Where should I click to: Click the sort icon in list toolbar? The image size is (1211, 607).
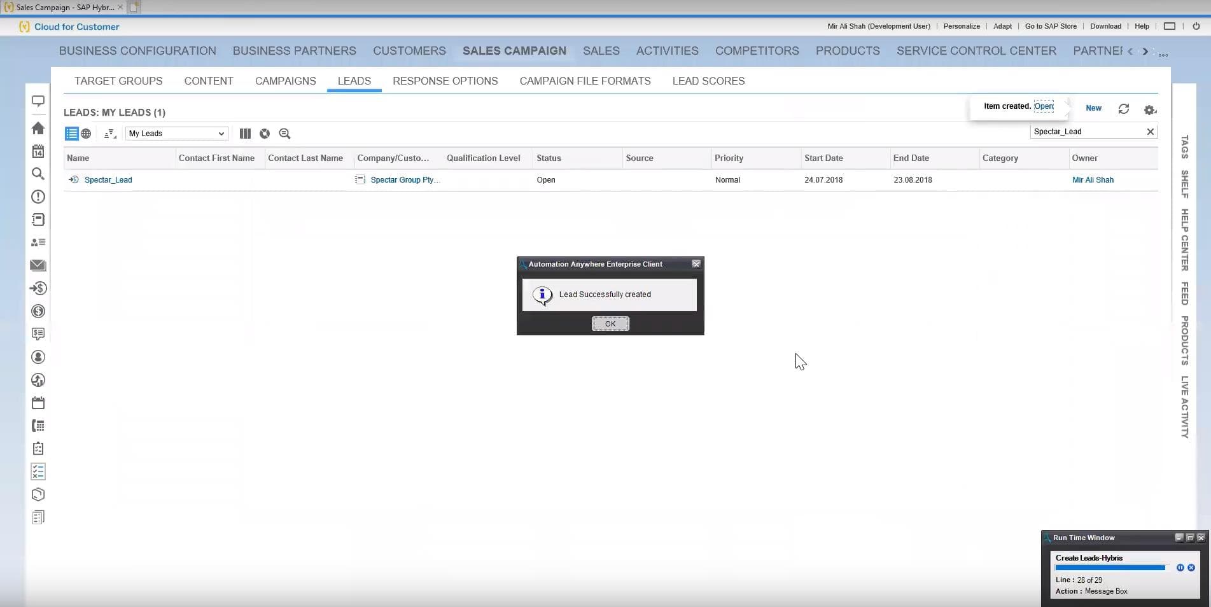[x=110, y=134]
